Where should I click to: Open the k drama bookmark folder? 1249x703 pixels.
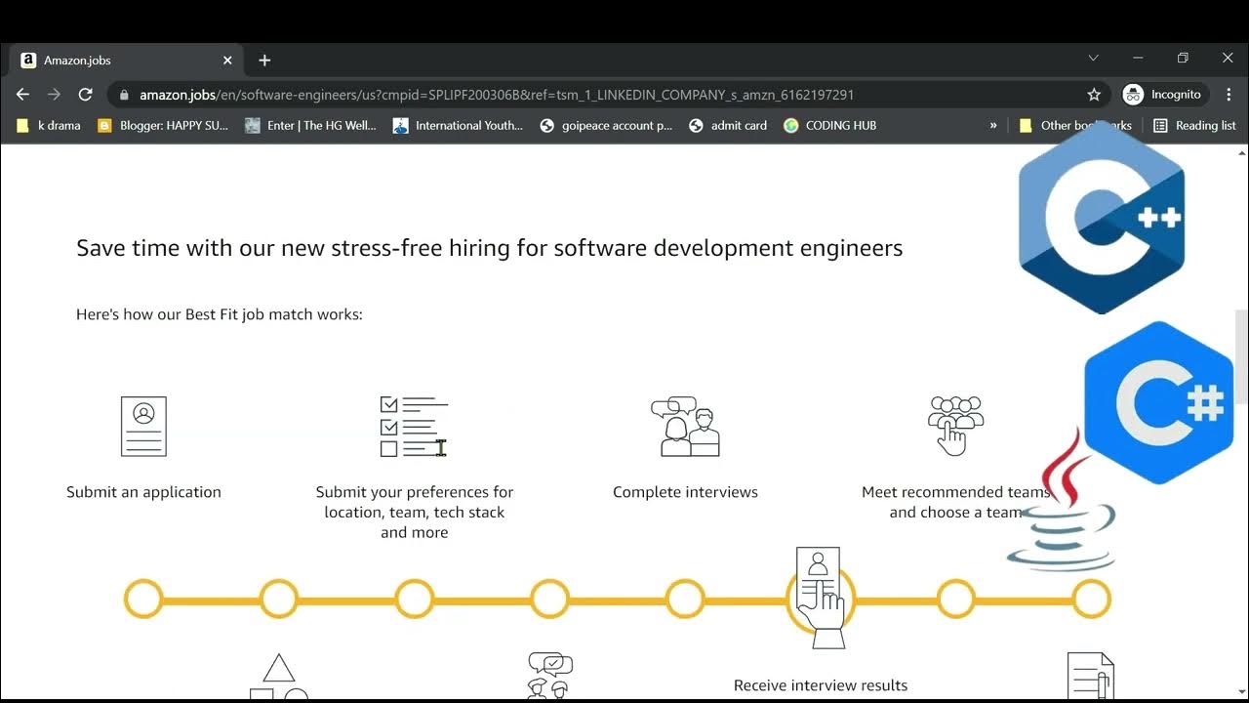click(49, 125)
